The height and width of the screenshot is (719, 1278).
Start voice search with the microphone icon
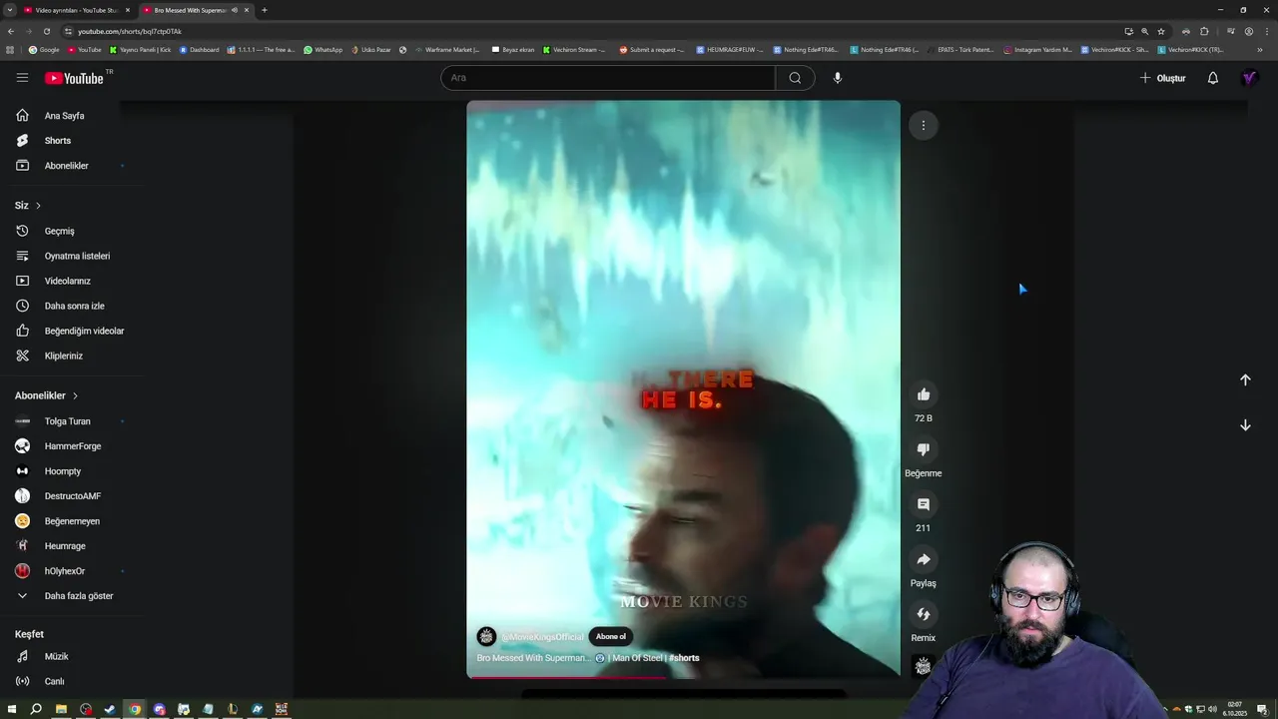838,78
